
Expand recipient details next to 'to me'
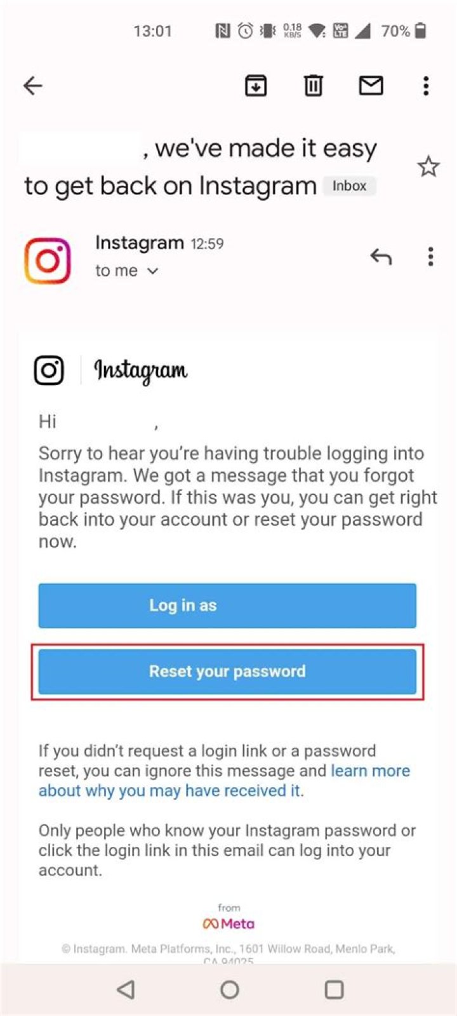click(152, 271)
